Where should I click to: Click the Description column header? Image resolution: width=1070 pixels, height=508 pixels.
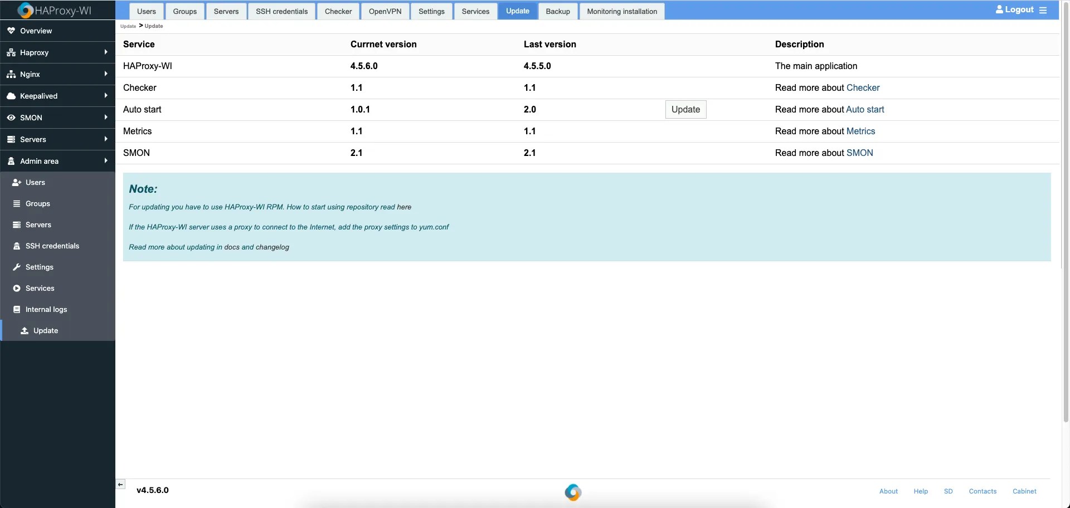[799, 44]
